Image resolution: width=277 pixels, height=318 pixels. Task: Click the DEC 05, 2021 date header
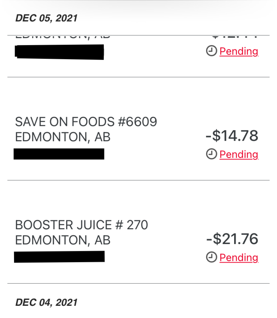[46, 18]
